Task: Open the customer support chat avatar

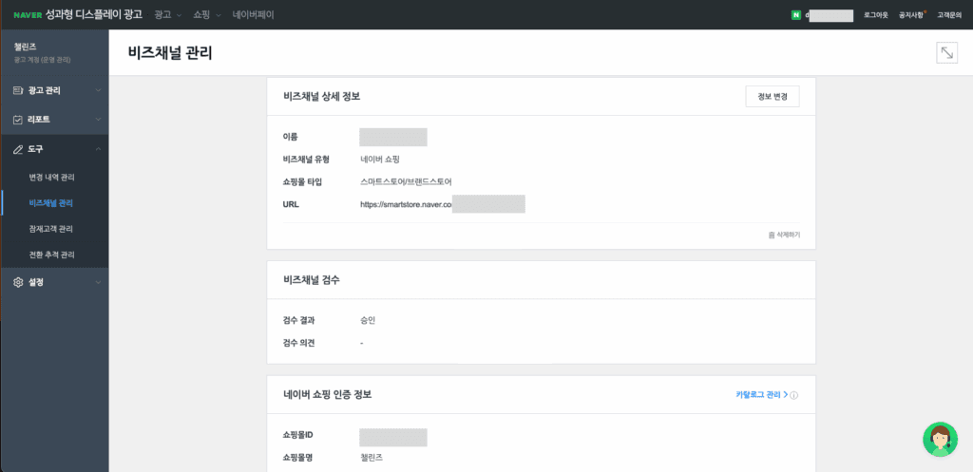Action: pyautogui.click(x=940, y=440)
